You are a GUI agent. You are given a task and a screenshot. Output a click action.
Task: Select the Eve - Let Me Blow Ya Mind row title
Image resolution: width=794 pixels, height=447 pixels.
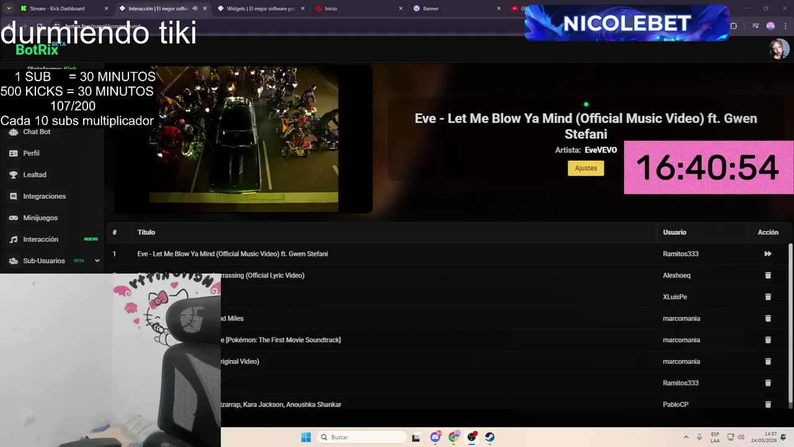click(233, 254)
